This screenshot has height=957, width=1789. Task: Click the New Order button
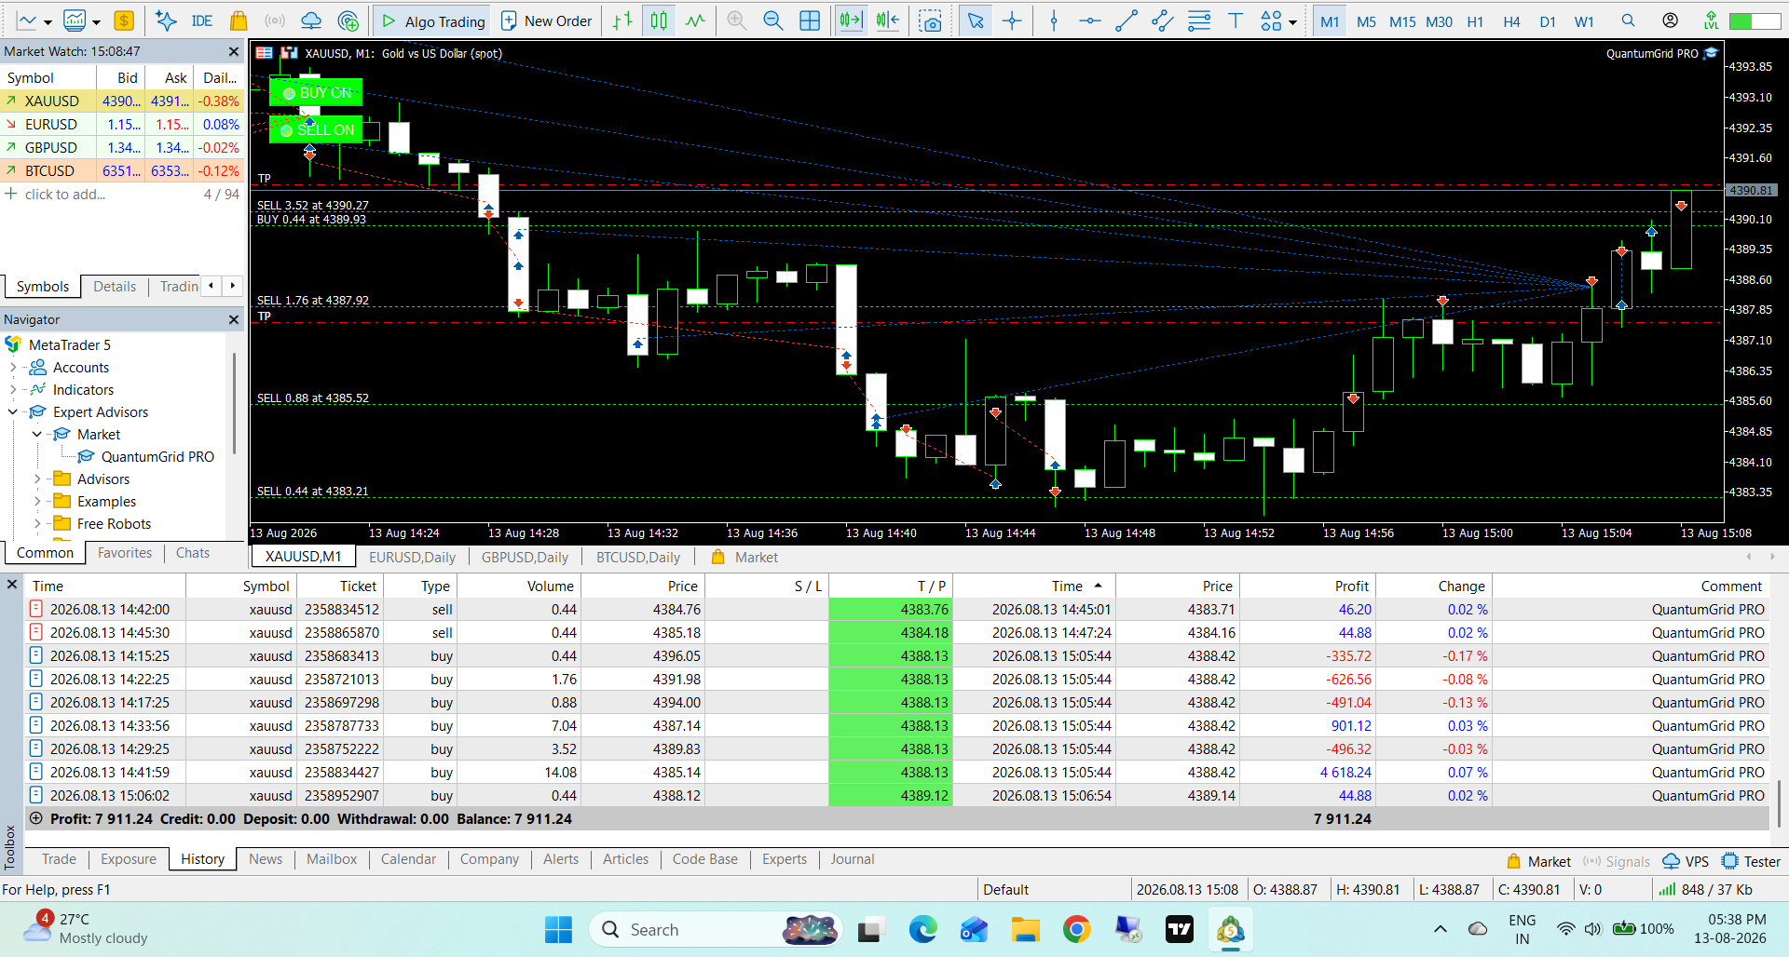pos(547,20)
